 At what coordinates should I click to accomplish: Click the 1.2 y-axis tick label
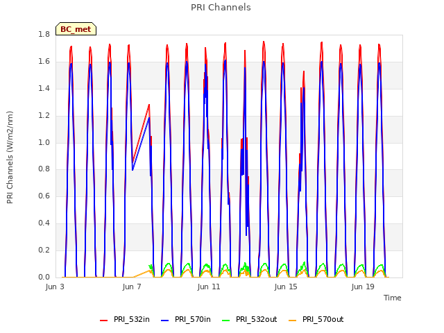click(x=44, y=116)
